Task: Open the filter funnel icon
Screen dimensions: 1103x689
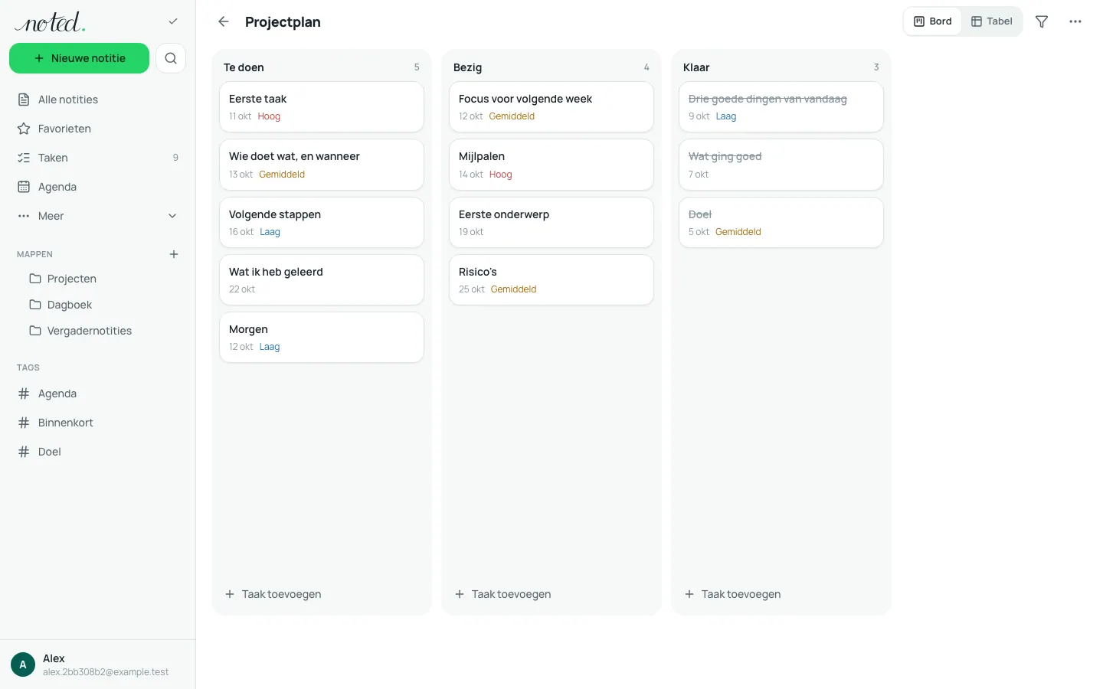Action: coord(1042,21)
